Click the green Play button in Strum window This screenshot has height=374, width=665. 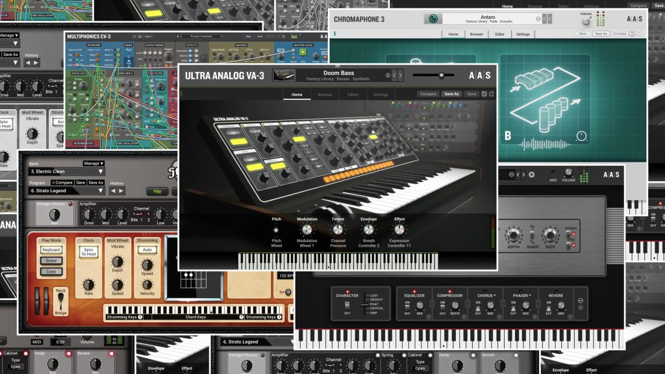(x=157, y=192)
